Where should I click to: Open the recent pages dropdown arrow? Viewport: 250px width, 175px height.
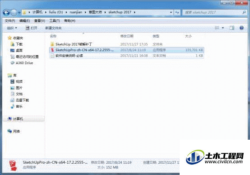tap(19, 13)
